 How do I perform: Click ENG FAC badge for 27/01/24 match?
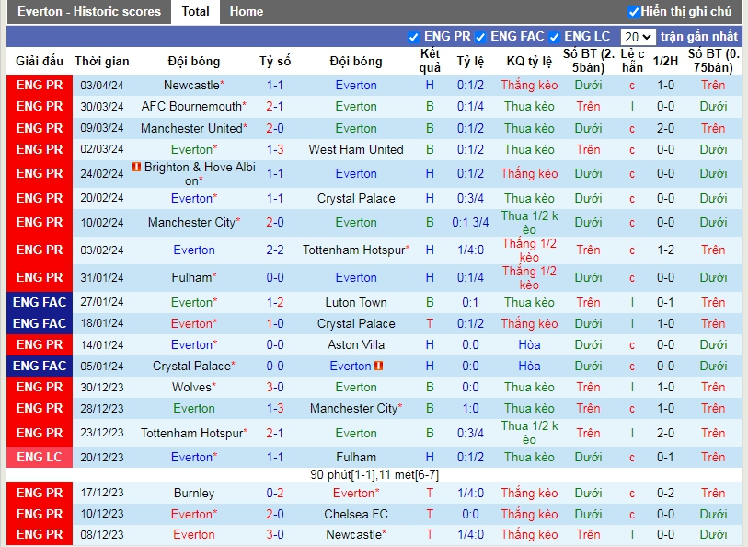tap(40, 302)
